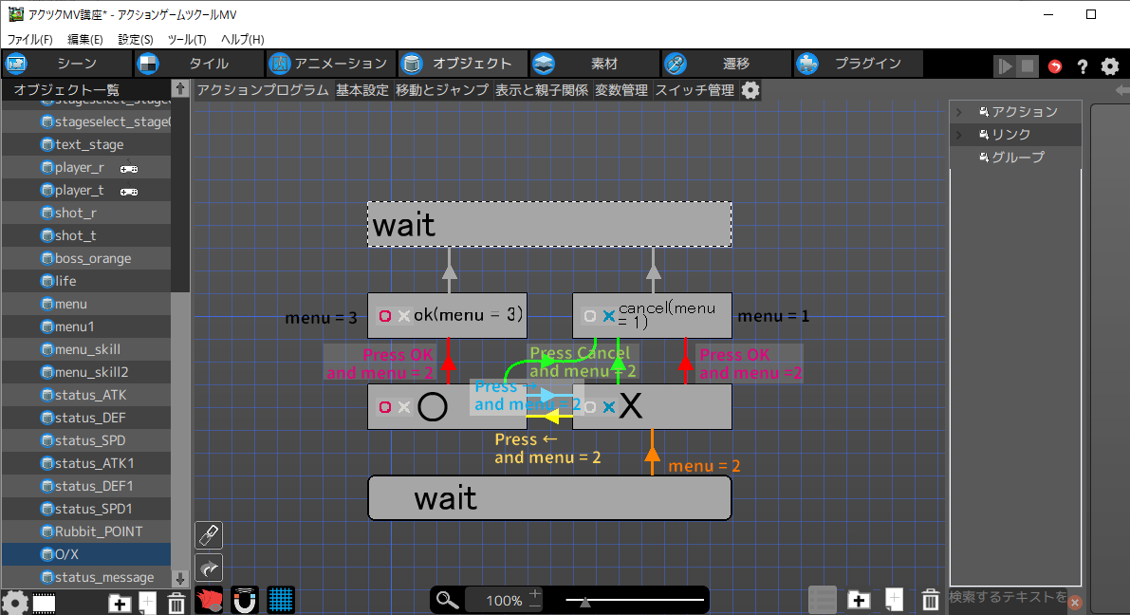
Task: Open the ファイル(F) menu
Action: tap(30, 39)
